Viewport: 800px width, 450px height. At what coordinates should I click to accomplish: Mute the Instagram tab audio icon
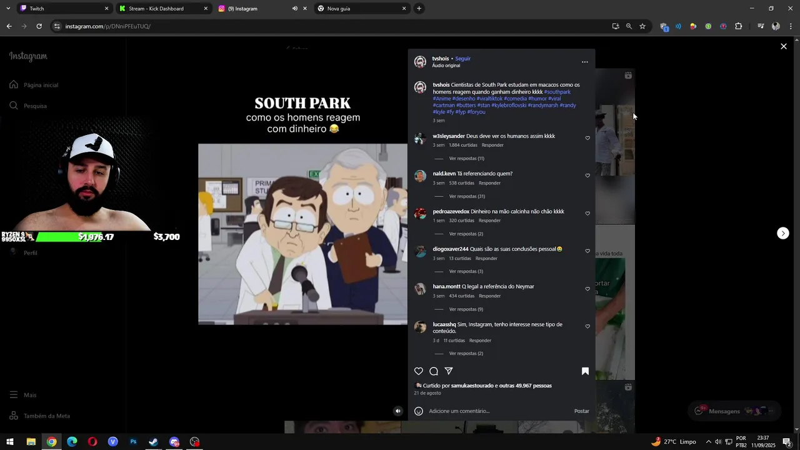[x=294, y=9]
